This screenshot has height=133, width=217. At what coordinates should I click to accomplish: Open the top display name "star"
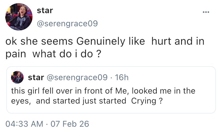pyautogui.click(x=45, y=11)
